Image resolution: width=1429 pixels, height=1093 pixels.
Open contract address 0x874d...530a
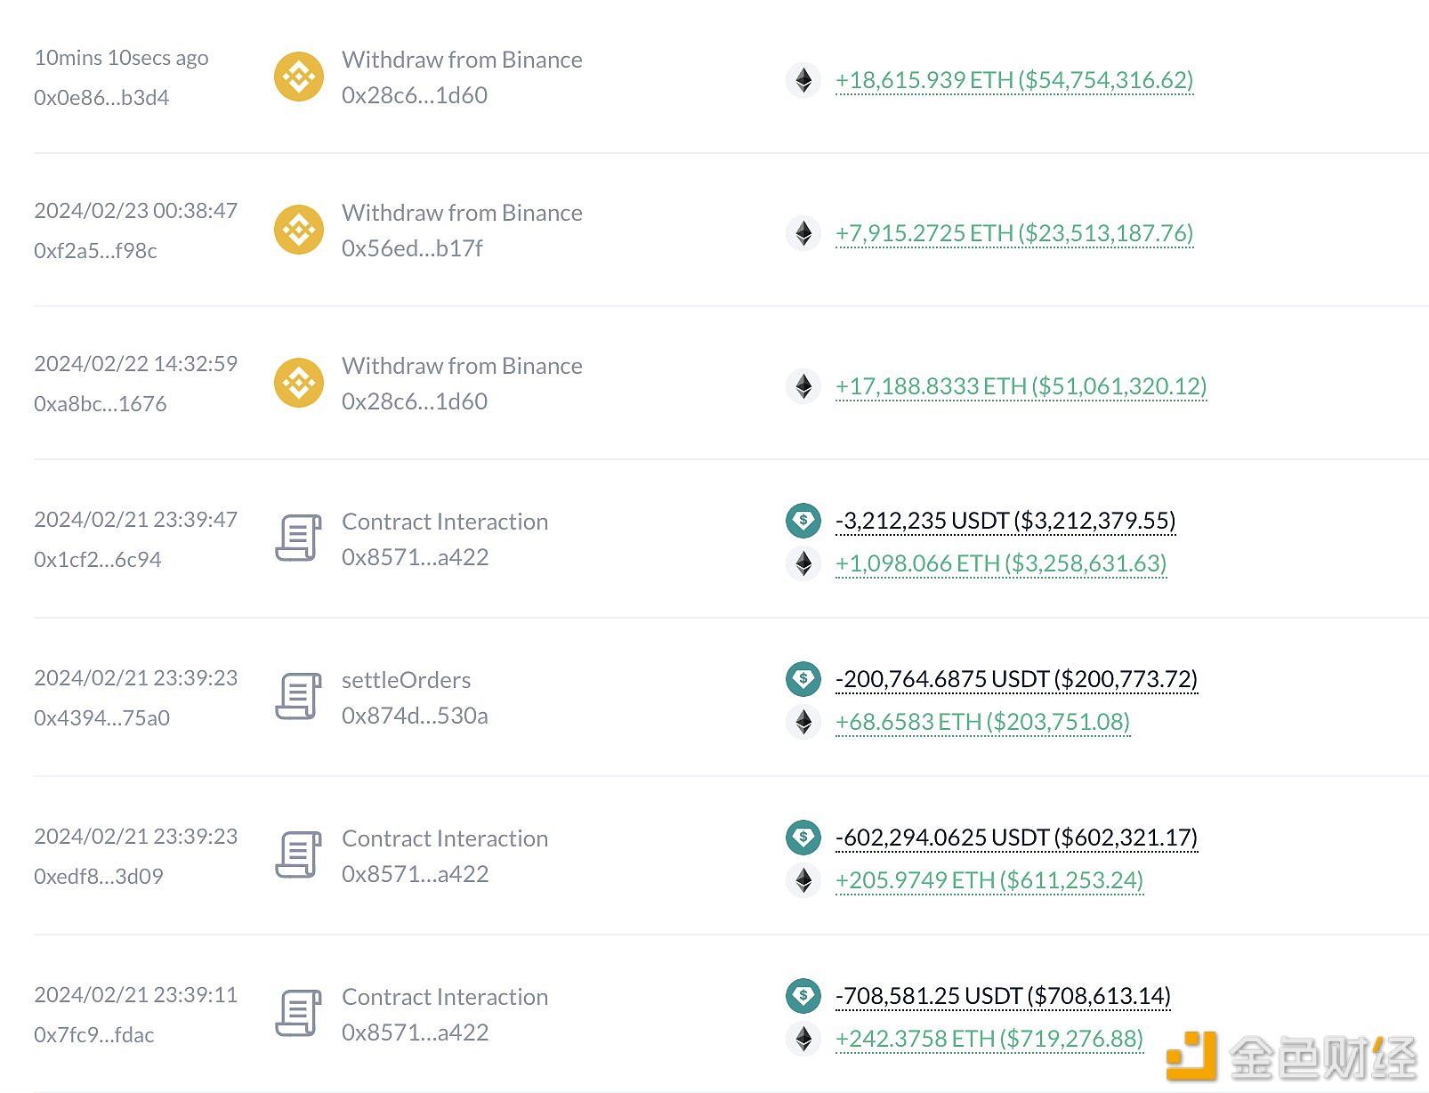click(x=415, y=716)
